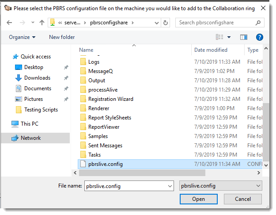Go up one folder level
The image size is (276, 215).
(x=42, y=23)
